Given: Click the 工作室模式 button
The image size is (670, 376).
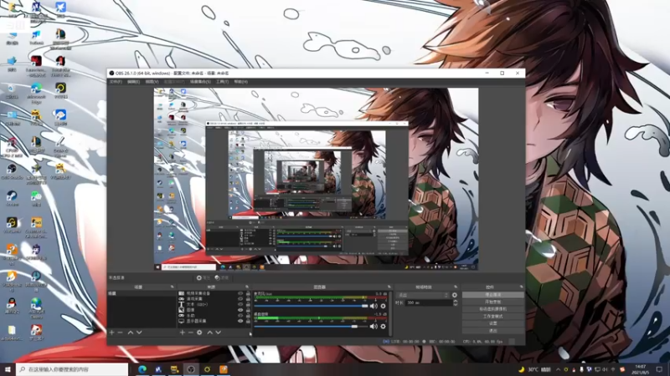Looking at the screenshot, I should [x=493, y=317].
